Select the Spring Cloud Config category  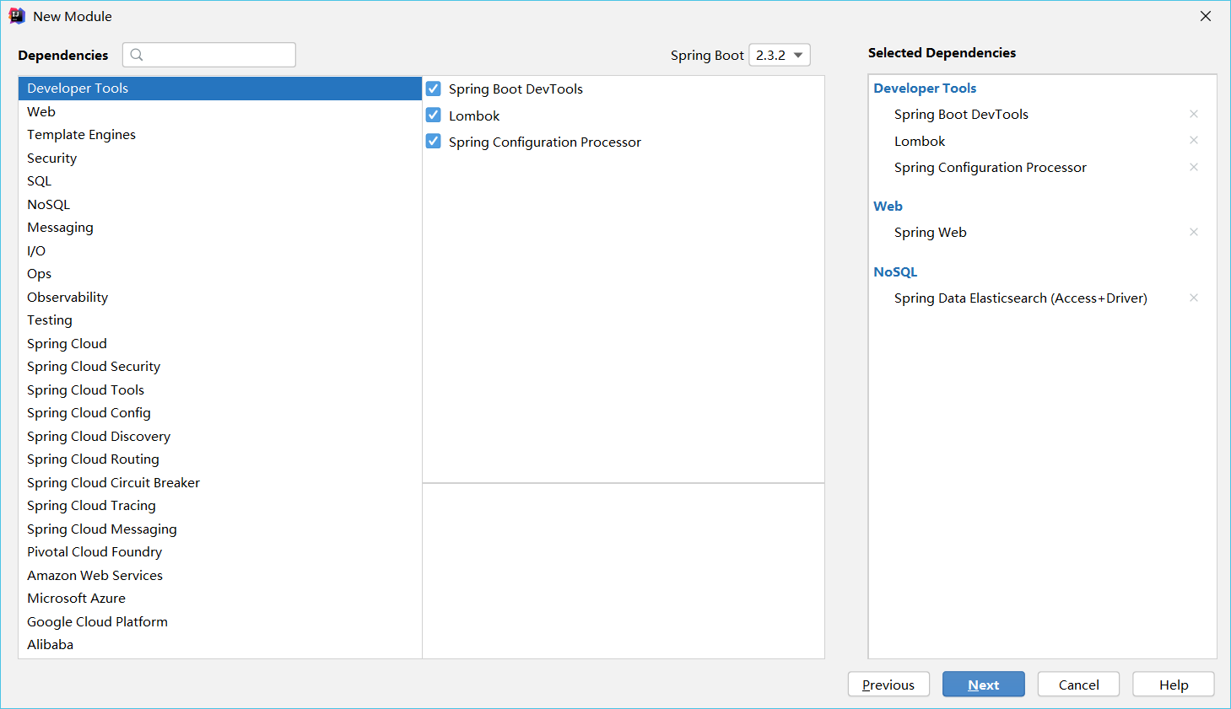click(x=220, y=413)
